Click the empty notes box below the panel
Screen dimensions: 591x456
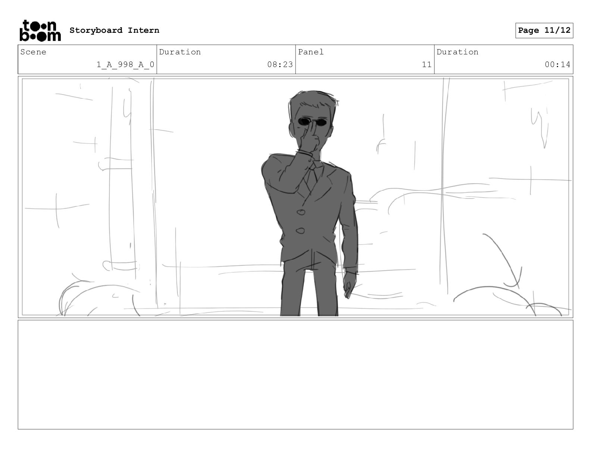click(x=295, y=375)
